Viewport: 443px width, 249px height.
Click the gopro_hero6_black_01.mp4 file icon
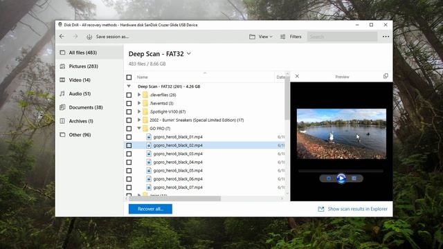pos(149,137)
